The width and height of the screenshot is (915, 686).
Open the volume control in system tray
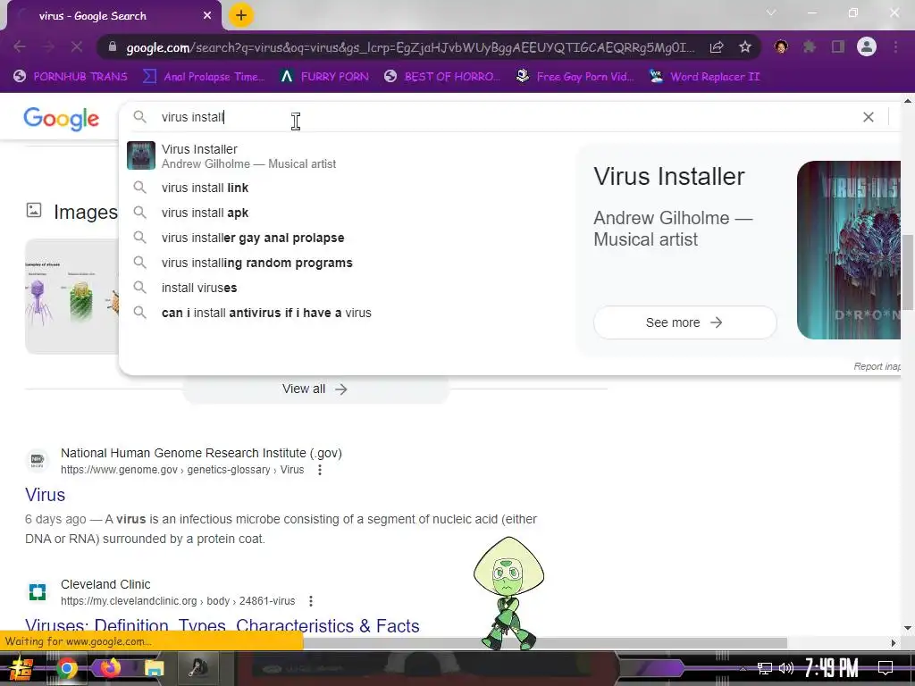(786, 668)
